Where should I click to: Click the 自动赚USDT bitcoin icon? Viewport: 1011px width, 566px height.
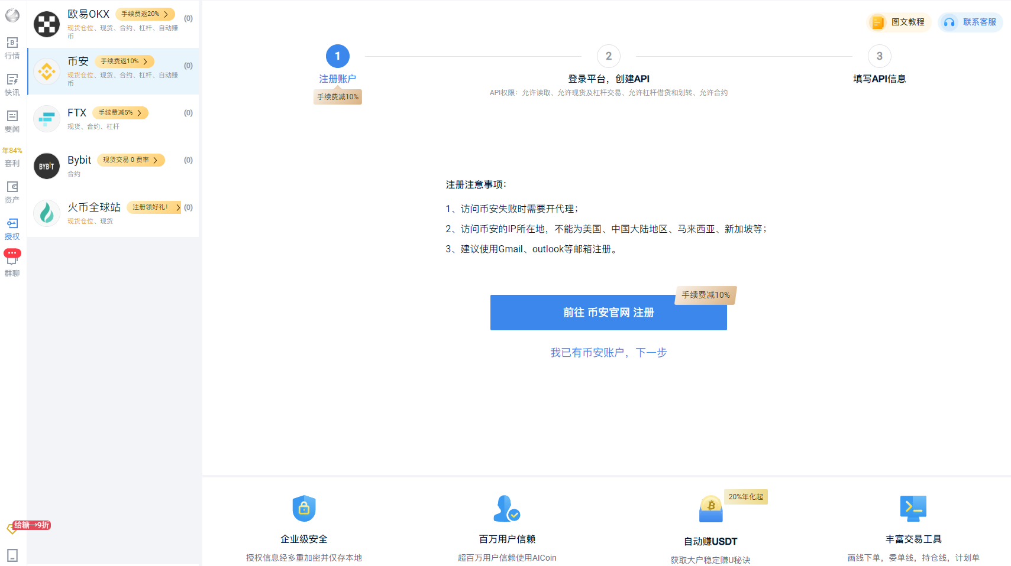(x=711, y=509)
